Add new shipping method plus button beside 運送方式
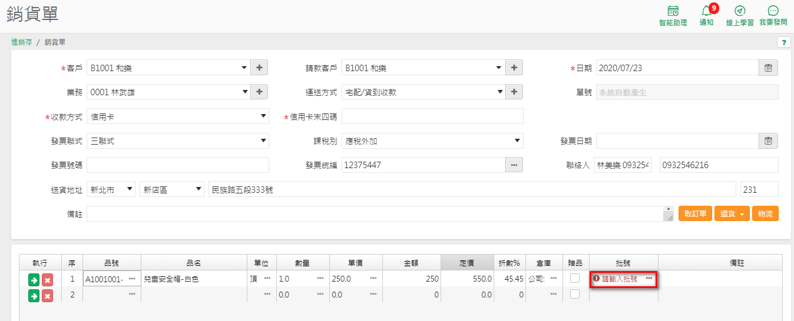The height and width of the screenshot is (321, 794). [x=514, y=92]
